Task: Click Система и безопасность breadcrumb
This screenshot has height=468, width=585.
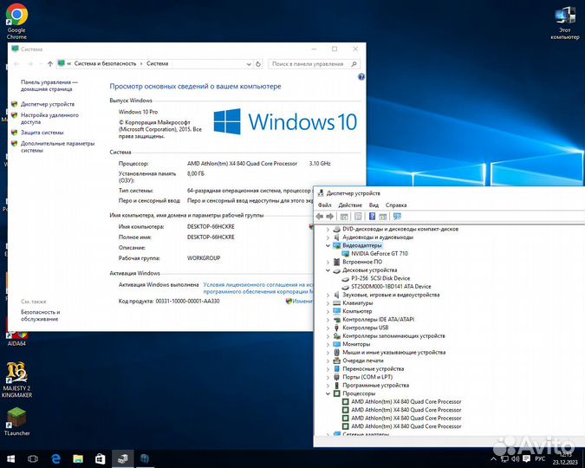Action: click(x=105, y=64)
